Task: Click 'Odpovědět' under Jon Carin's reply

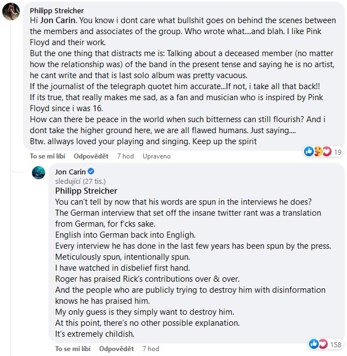Action: pyautogui.click(x=116, y=349)
